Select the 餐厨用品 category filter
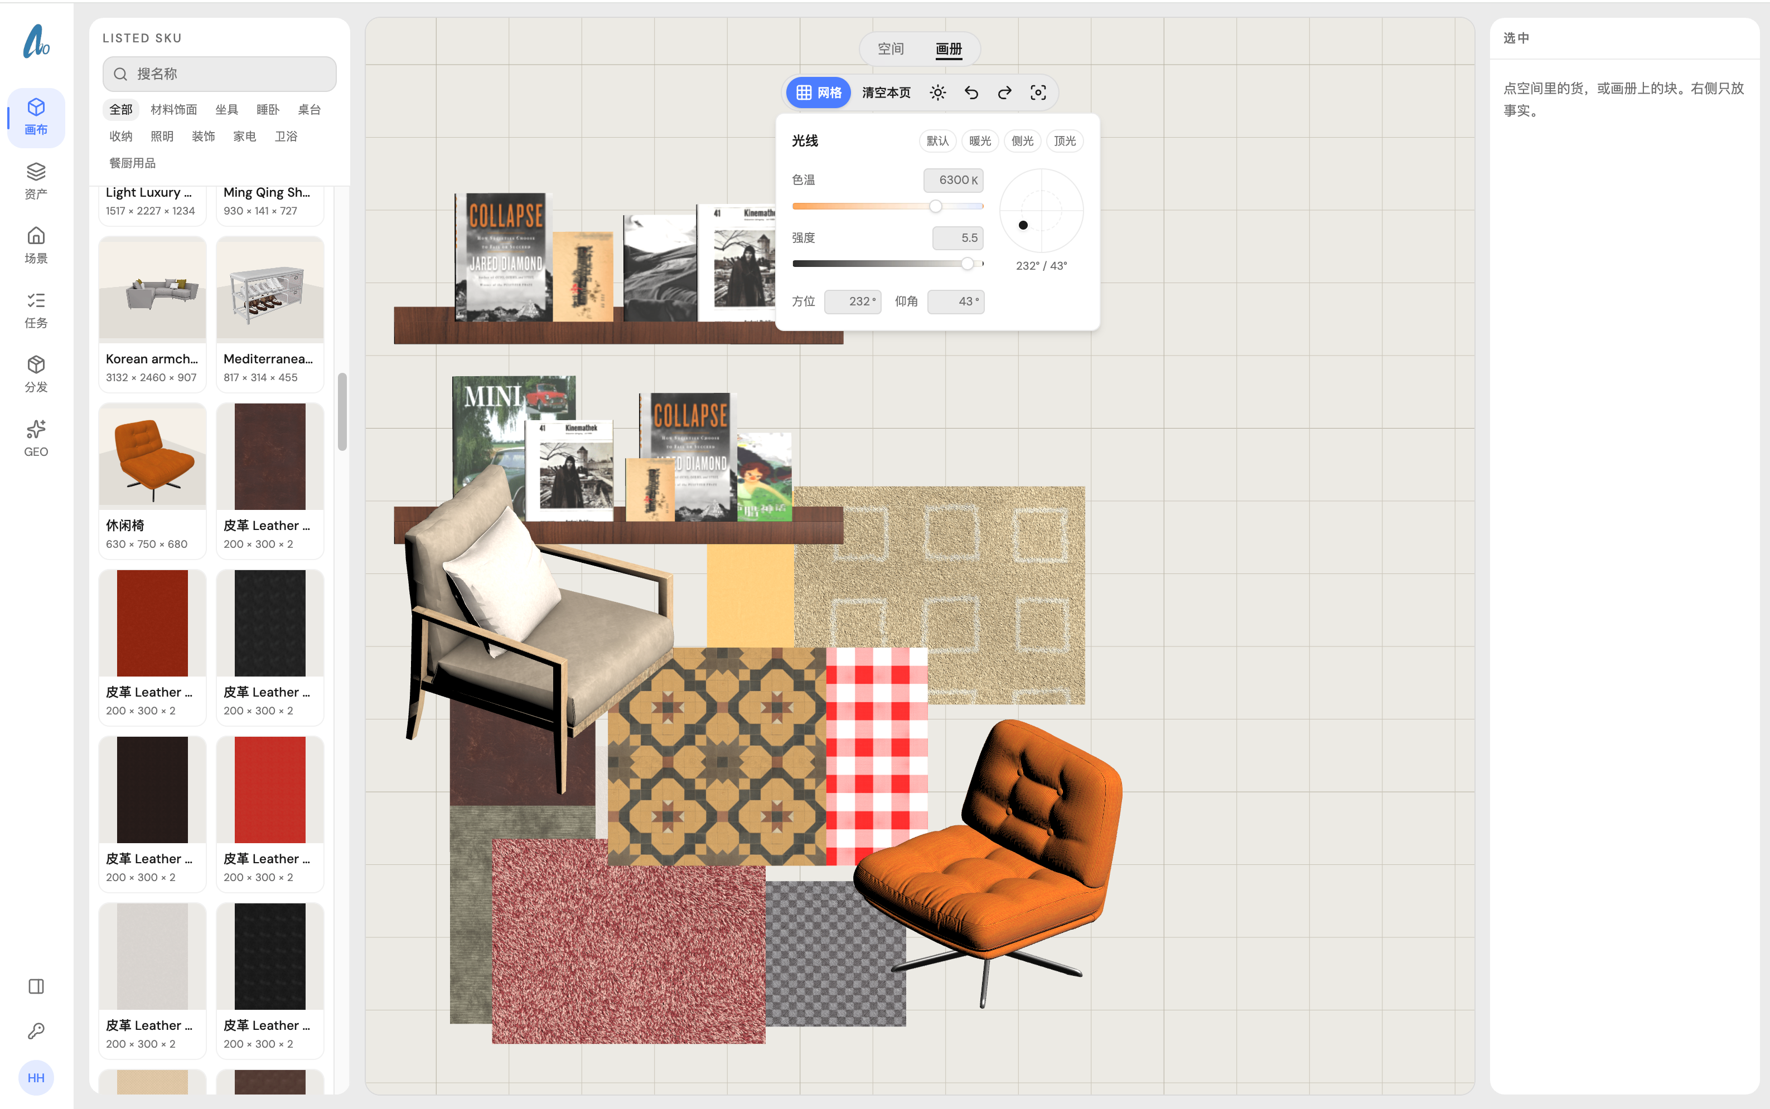Viewport: 1770px width, 1109px height. coord(133,163)
